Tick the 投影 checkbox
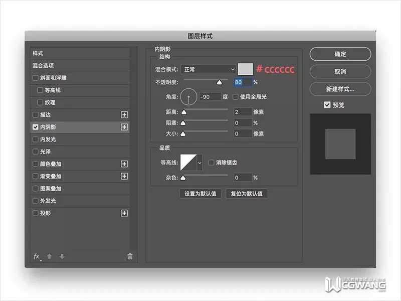Screen dimensions: 401x301 pyautogui.click(x=35, y=213)
